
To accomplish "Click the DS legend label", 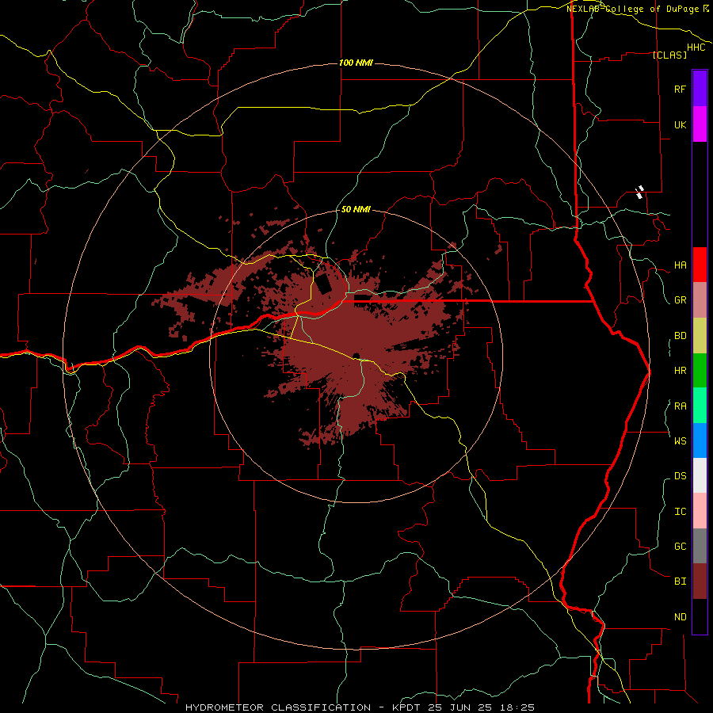I will coord(680,476).
